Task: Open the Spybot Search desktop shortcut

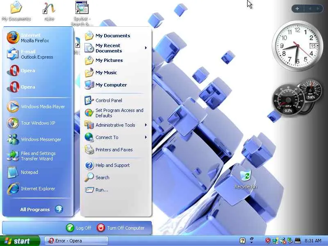Action: point(82,14)
